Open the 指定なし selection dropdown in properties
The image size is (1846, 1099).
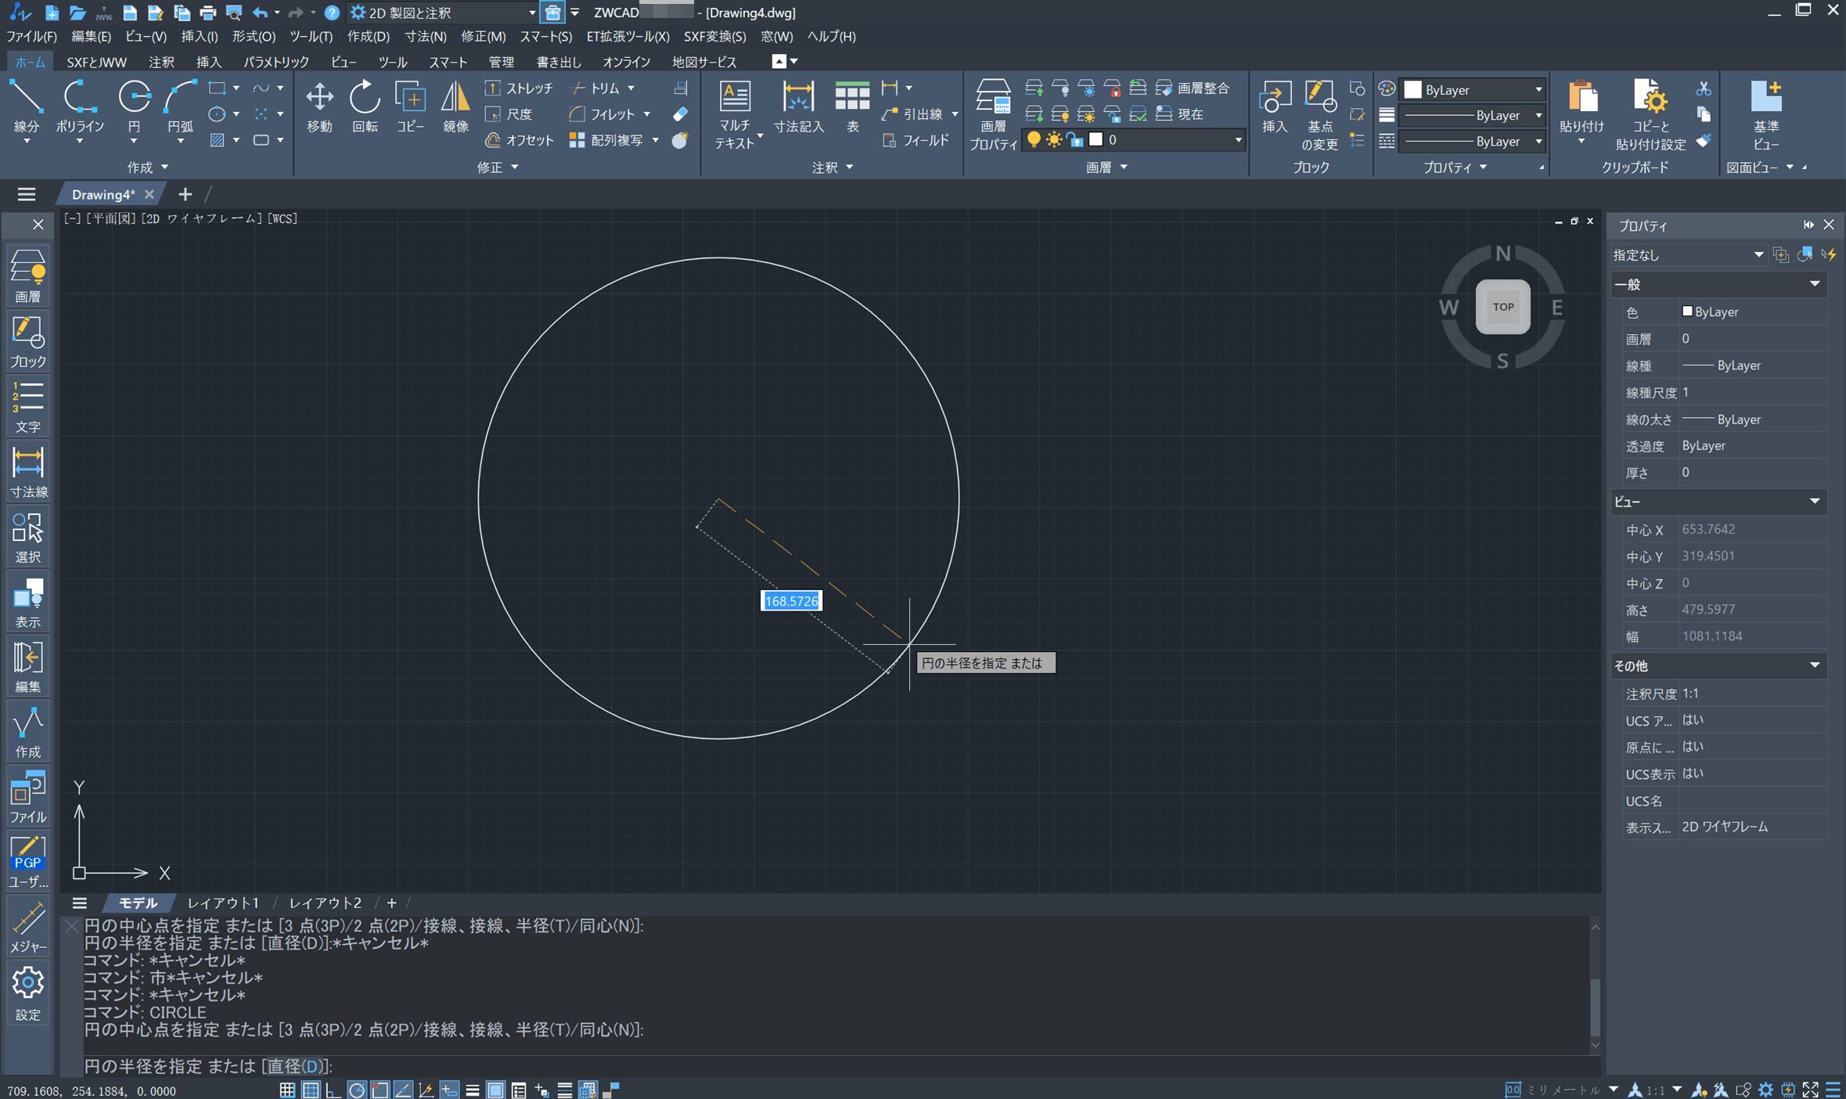(x=1688, y=255)
